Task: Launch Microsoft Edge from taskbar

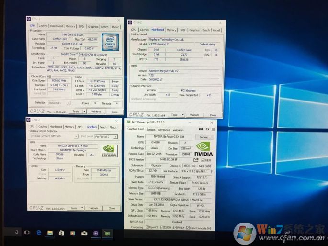Action: (x=39, y=233)
